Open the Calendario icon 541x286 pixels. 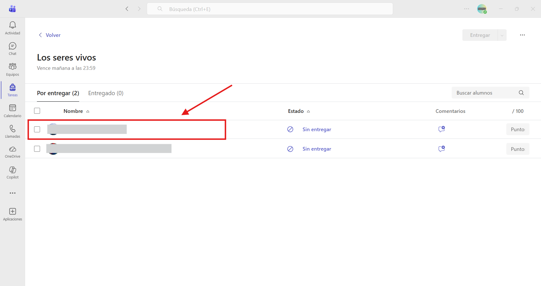click(12, 108)
